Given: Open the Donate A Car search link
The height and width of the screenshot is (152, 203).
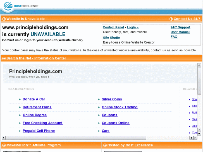Looking at the screenshot, I should tap(34, 99).
